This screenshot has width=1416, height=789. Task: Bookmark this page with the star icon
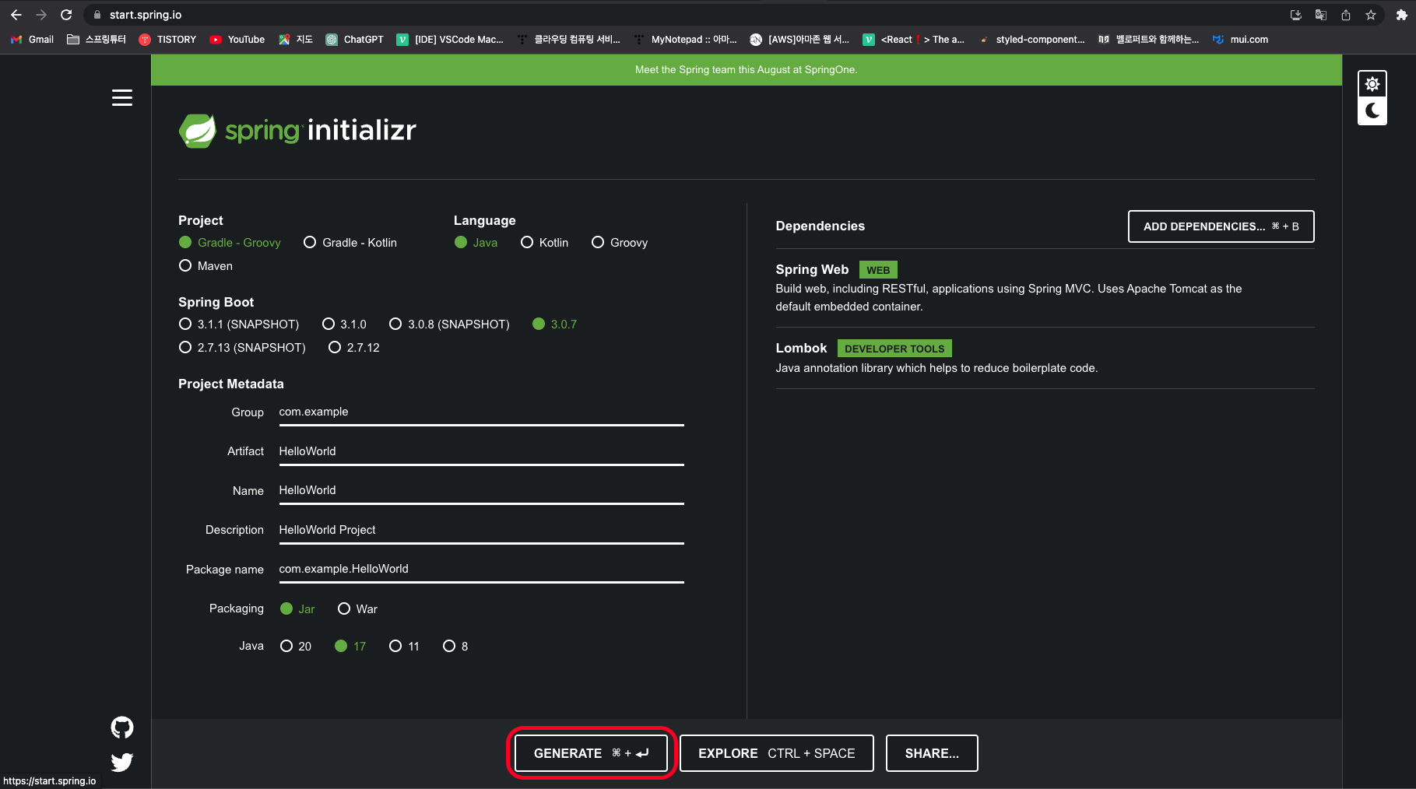click(x=1371, y=15)
